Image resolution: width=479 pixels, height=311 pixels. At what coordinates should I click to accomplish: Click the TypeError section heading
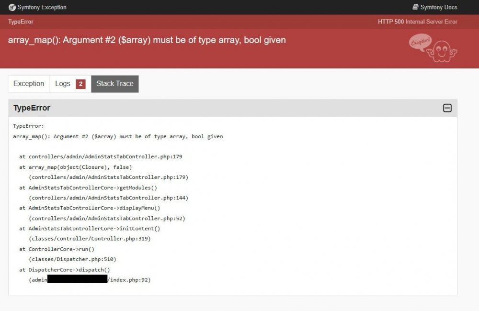pyautogui.click(x=32, y=108)
